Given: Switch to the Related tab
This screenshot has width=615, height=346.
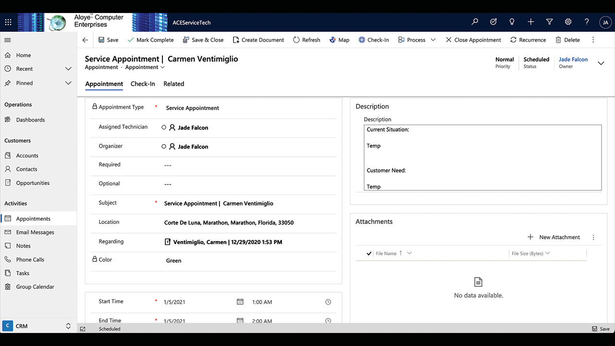Looking at the screenshot, I should [173, 84].
